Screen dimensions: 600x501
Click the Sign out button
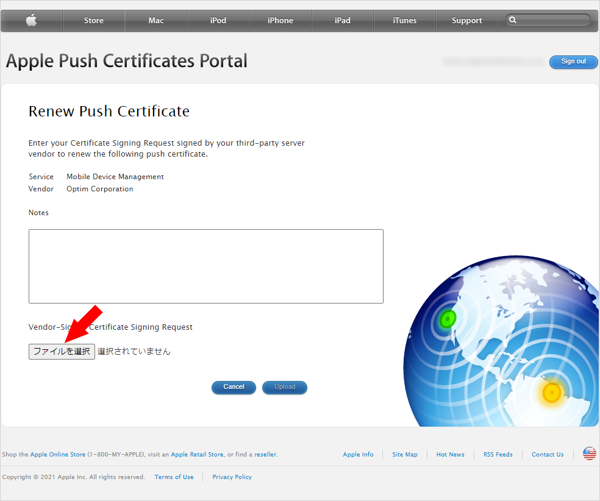point(574,62)
